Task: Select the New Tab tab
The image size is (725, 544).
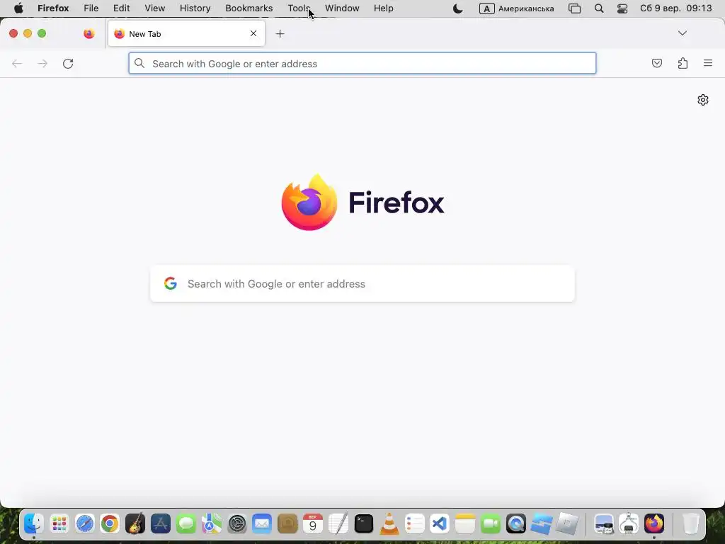Action: coord(186,34)
